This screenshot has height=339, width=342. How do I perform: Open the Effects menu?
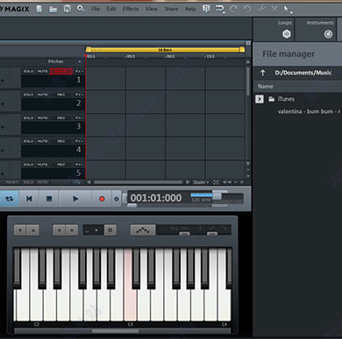[131, 9]
